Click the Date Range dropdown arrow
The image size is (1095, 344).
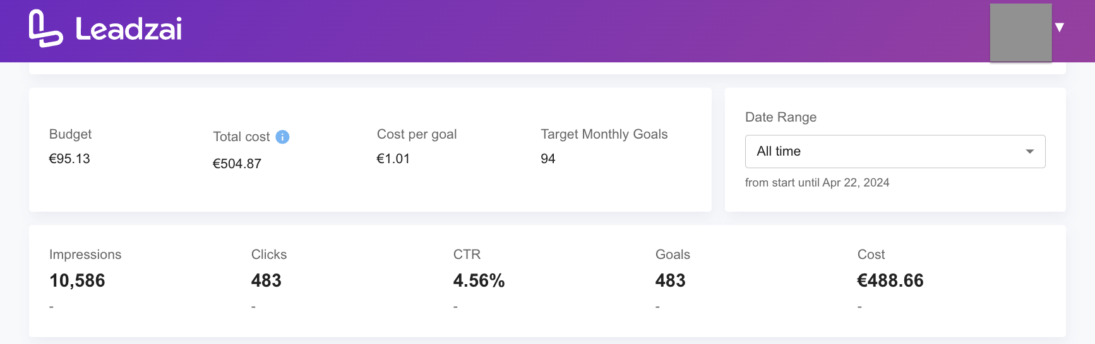pyautogui.click(x=1030, y=151)
